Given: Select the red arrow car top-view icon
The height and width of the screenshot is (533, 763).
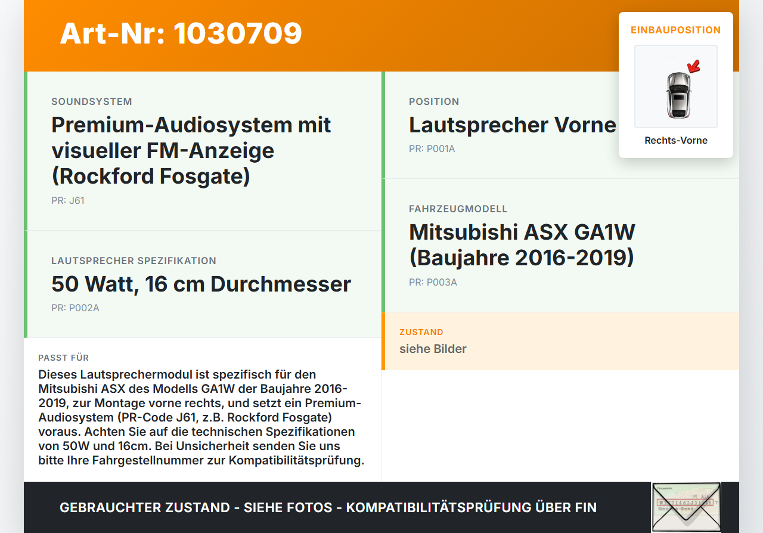Looking at the screenshot, I should coord(676,86).
